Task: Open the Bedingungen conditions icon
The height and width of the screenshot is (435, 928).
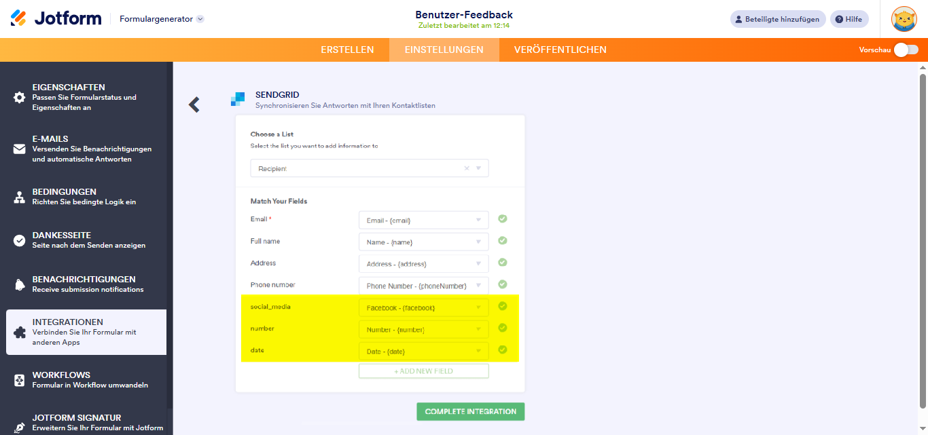Action: click(20, 197)
